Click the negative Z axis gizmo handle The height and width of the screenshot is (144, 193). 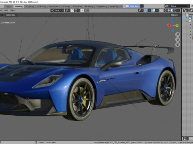pyautogui.click(x=173, y=31)
